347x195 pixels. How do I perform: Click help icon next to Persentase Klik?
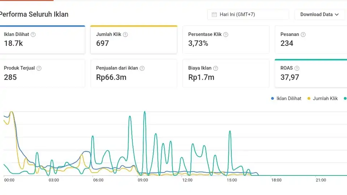click(226, 35)
